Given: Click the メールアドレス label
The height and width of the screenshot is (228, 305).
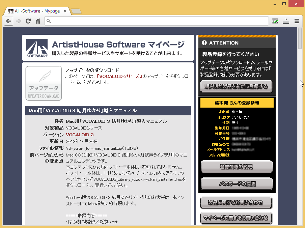Looking at the screenshot, I should pos(218,150).
